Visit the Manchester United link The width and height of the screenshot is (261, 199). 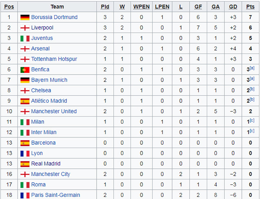(x=54, y=111)
